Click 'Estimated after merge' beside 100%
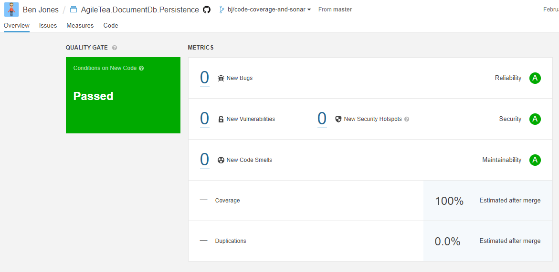559x272 pixels. (510, 201)
